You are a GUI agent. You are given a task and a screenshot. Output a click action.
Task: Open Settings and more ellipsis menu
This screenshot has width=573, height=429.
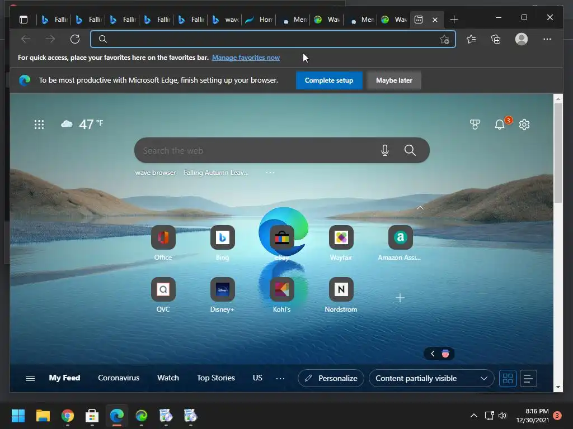click(547, 39)
